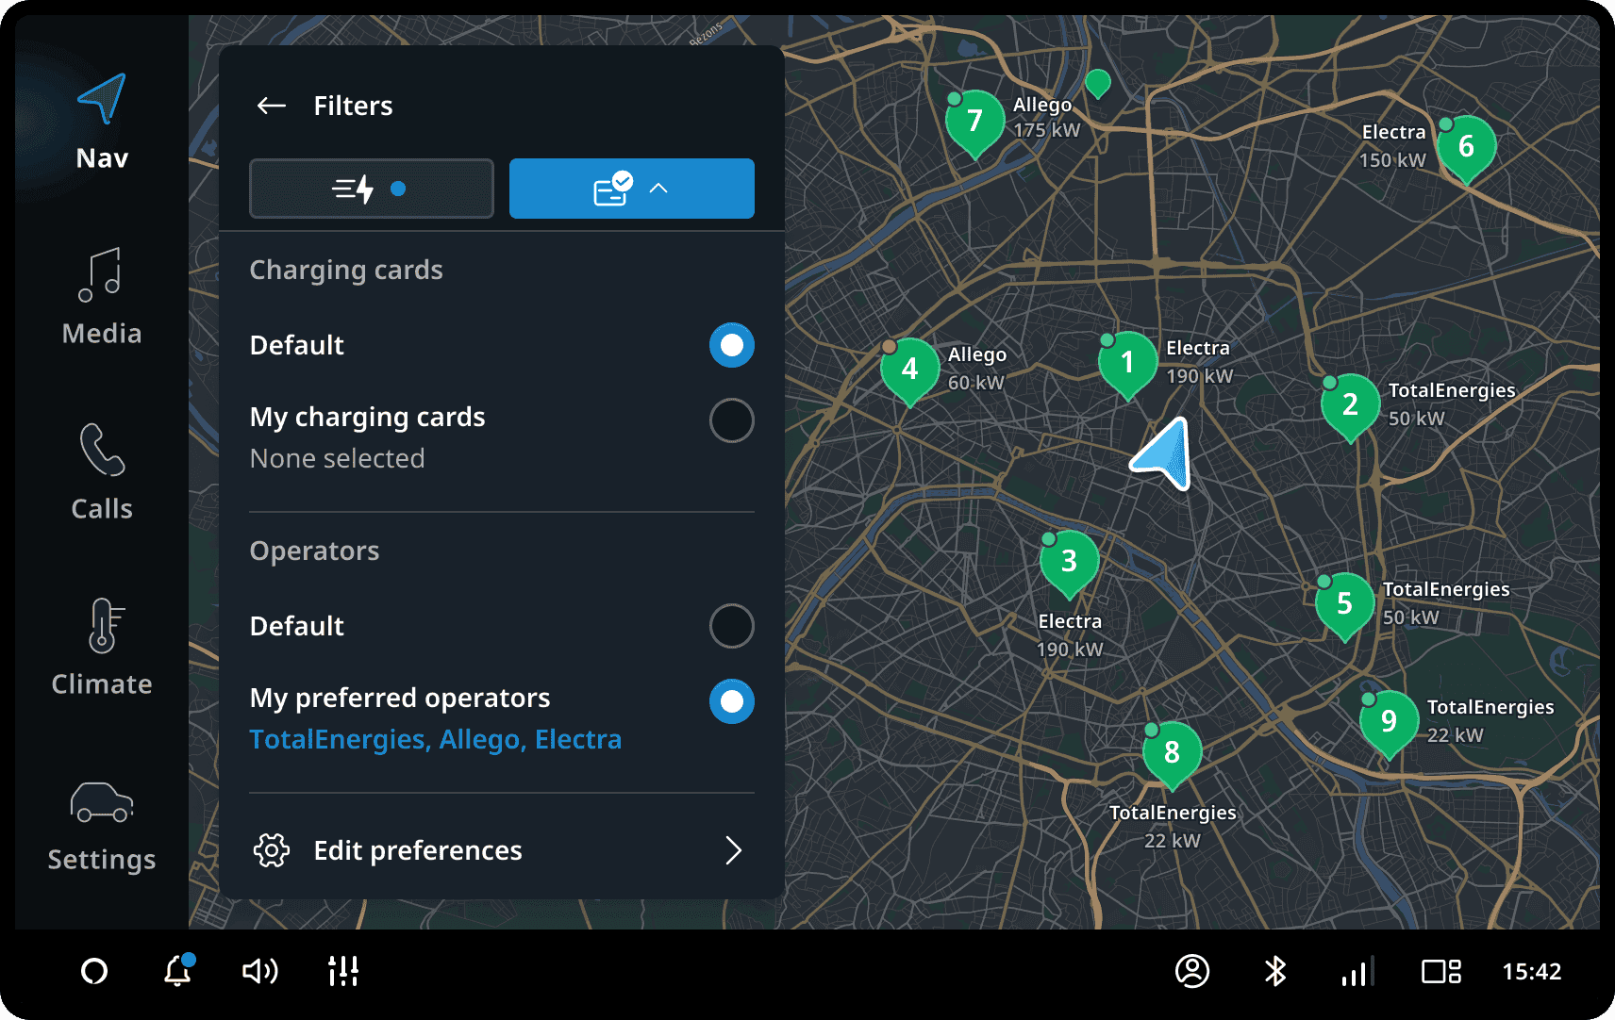Select Default charging cards option
The width and height of the screenshot is (1615, 1020).
[x=731, y=345]
